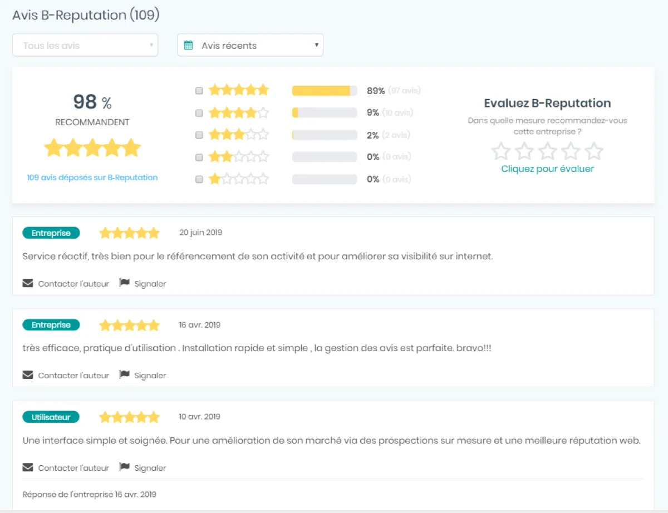The height and width of the screenshot is (513, 668).
Task: Click star rating of 16 avr. 2019 review
Action: coord(130,324)
